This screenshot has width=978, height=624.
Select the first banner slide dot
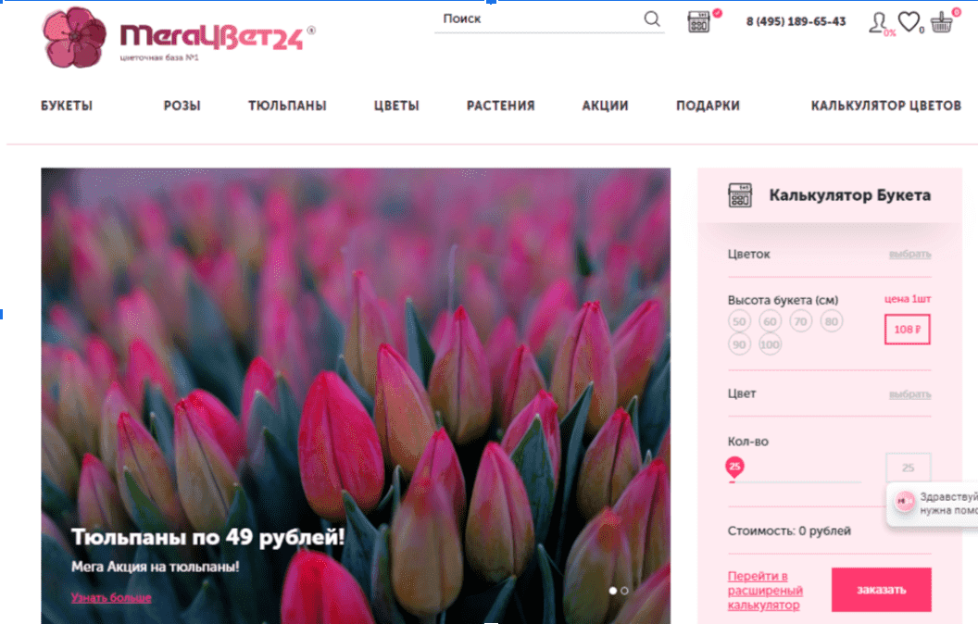[x=612, y=591]
